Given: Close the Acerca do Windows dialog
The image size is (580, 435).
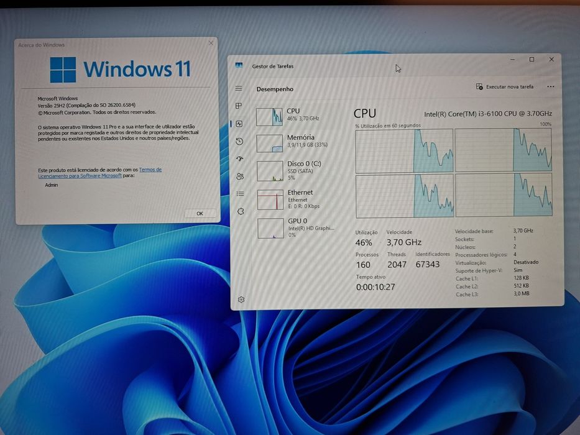Looking at the screenshot, I should pyautogui.click(x=211, y=43).
